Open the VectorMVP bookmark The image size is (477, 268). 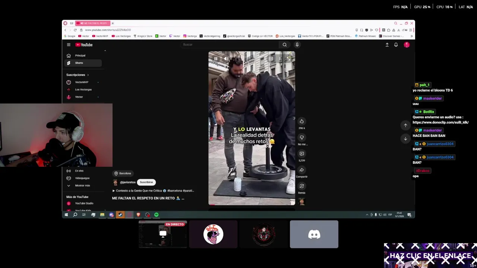(100, 36)
